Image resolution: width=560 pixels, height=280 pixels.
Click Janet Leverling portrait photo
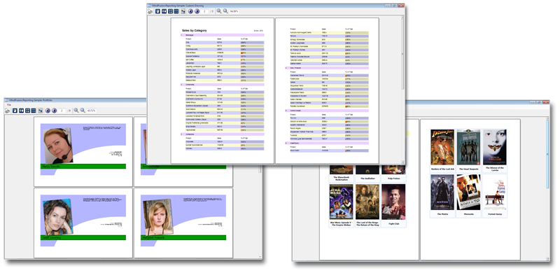click(x=58, y=217)
